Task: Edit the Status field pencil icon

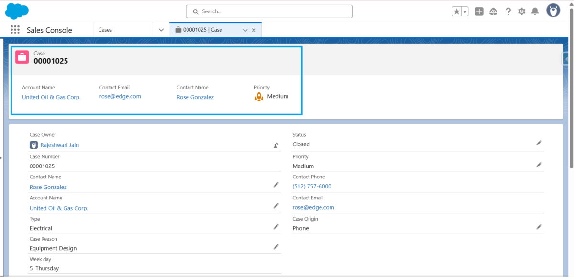Action: click(539, 142)
